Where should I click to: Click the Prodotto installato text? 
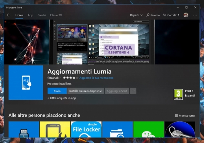point(60,84)
